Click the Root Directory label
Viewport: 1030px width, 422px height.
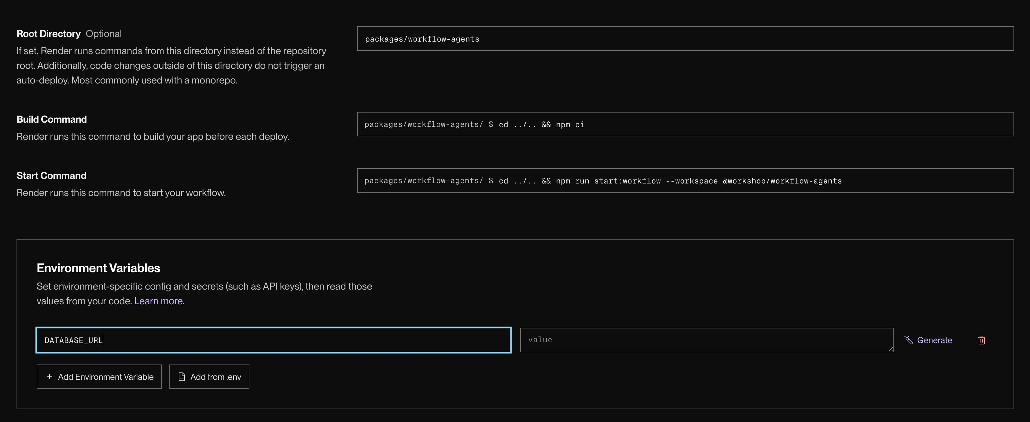tap(48, 34)
